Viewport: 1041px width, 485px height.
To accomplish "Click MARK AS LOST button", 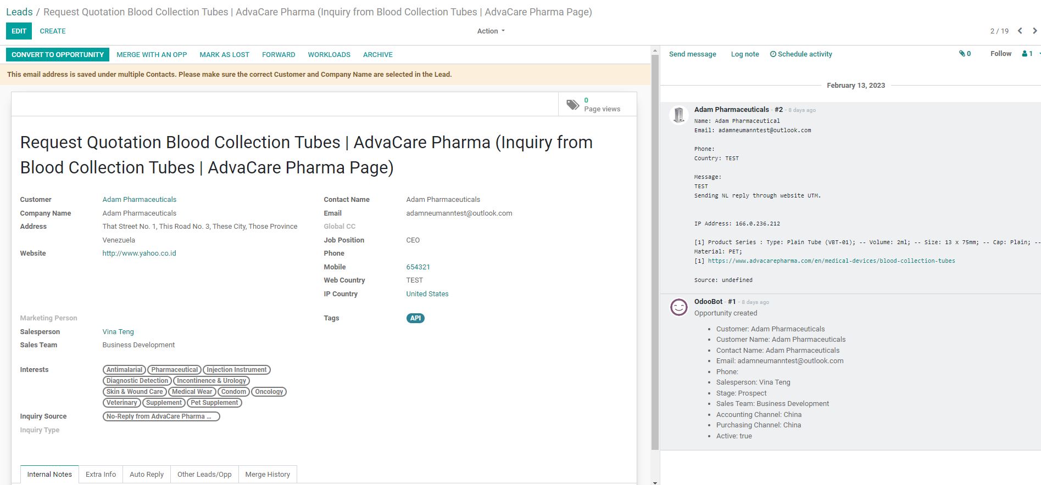I will click(224, 54).
